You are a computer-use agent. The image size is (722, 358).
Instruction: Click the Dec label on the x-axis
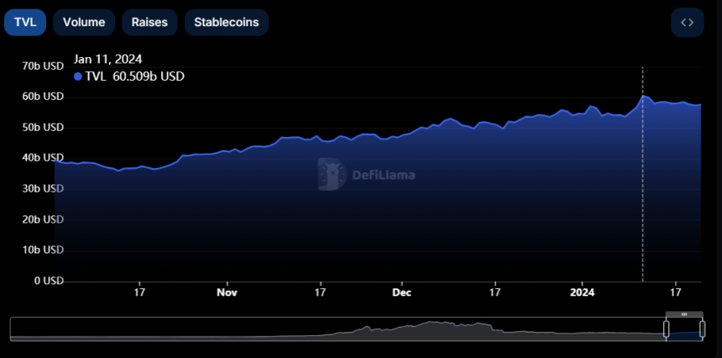[x=402, y=292]
